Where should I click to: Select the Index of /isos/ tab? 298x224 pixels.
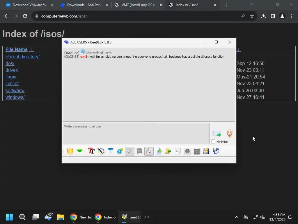tap(192, 5)
